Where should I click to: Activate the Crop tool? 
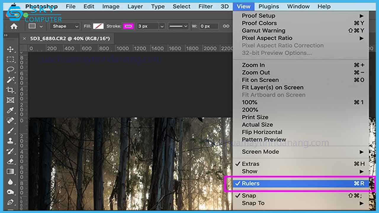click(x=10, y=90)
